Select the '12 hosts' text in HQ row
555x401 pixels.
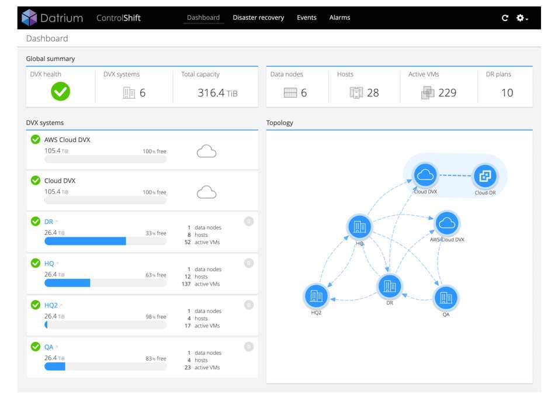coord(196,276)
